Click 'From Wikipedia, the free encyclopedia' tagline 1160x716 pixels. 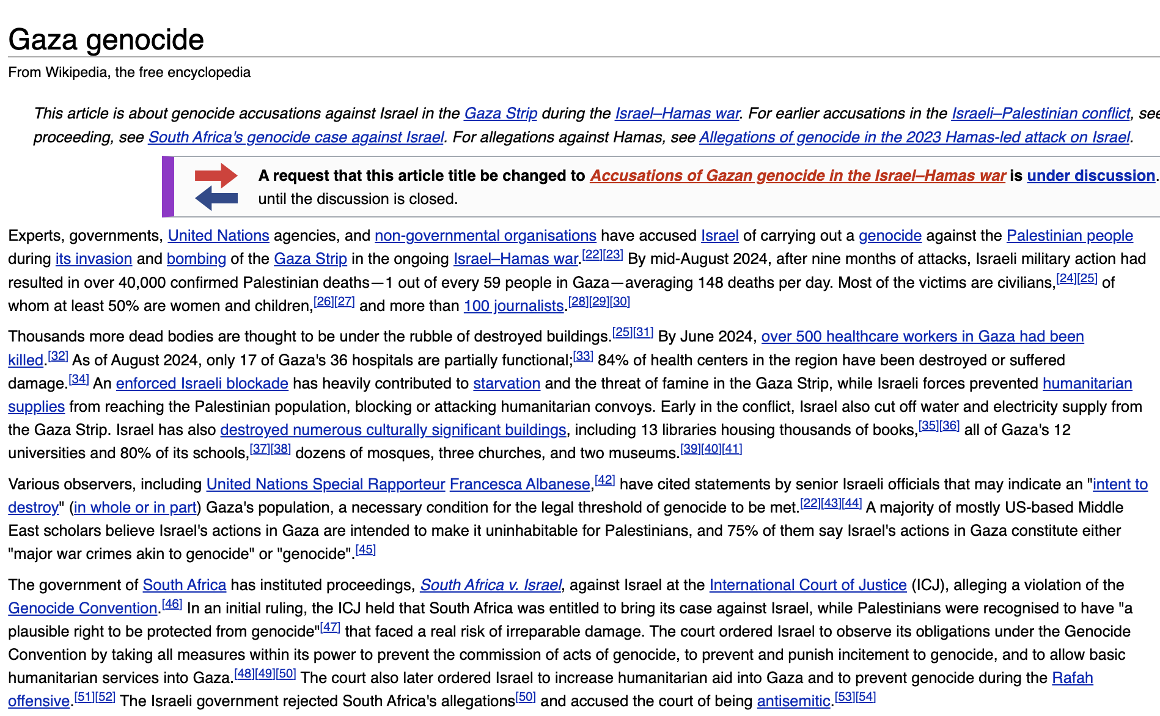pos(130,72)
